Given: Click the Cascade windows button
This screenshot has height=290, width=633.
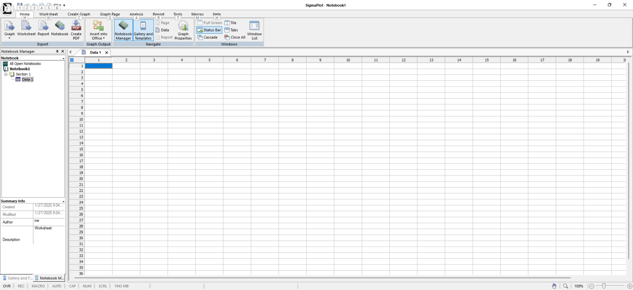Looking at the screenshot, I should [208, 37].
